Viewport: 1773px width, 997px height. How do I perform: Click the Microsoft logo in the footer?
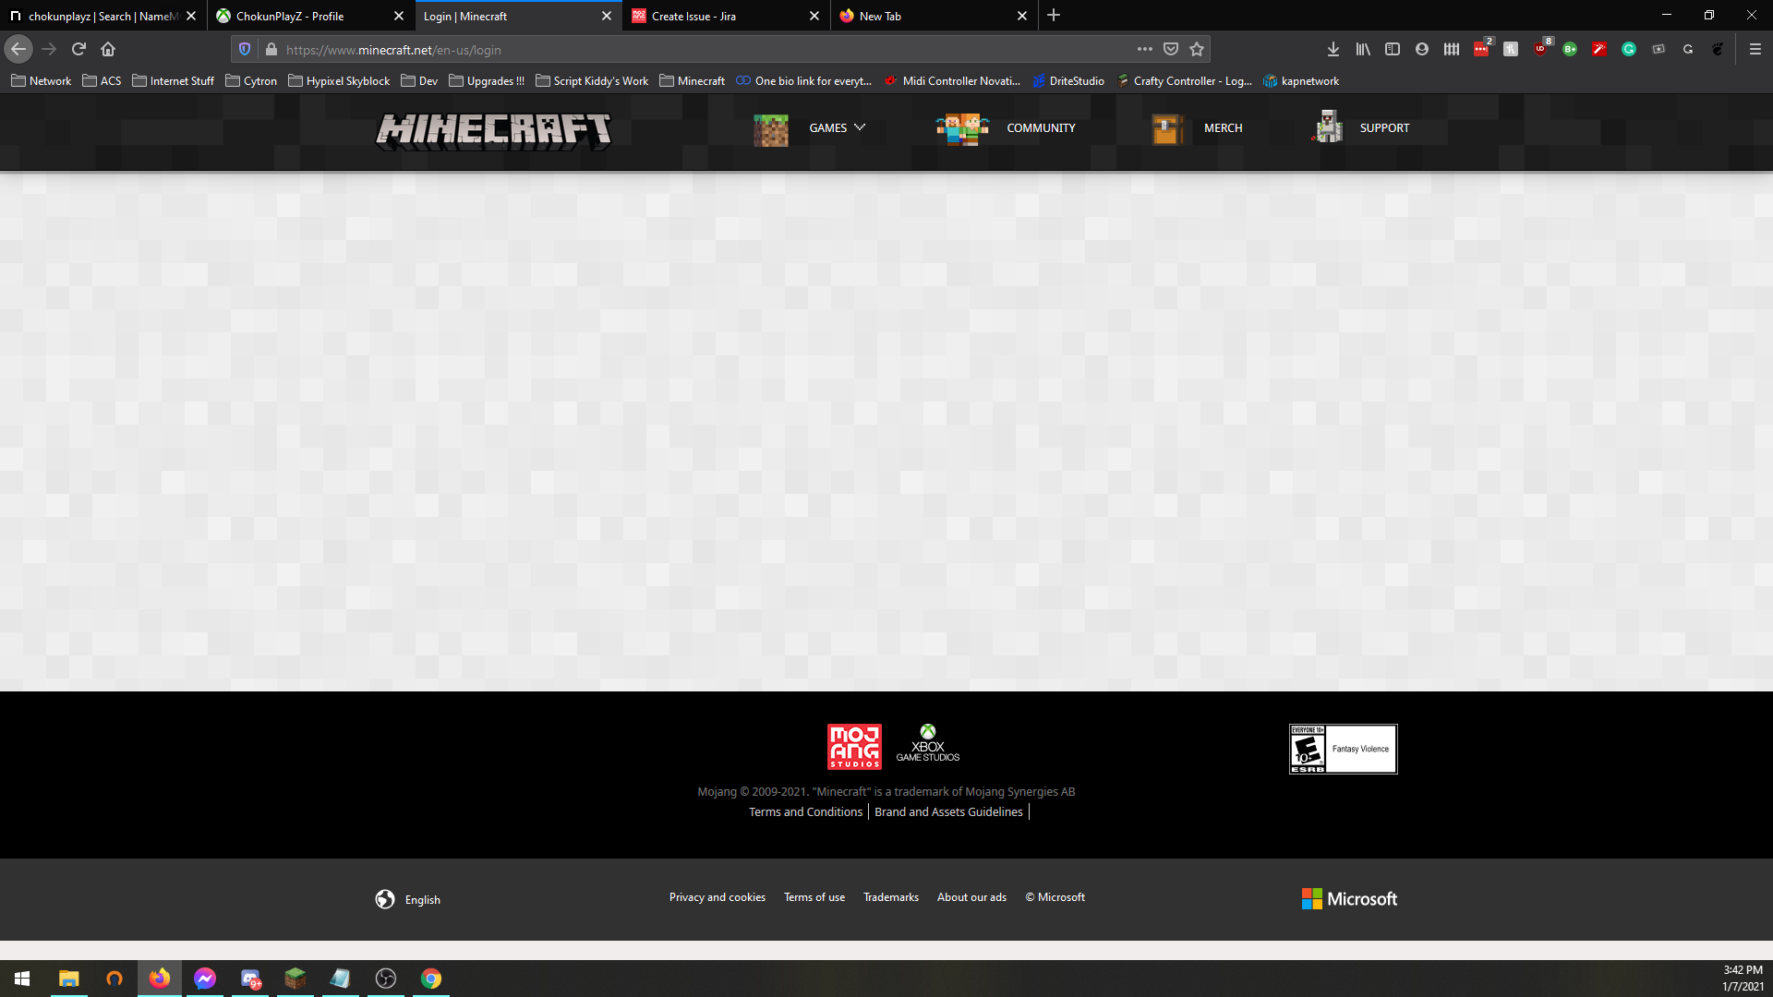point(1349,899)
